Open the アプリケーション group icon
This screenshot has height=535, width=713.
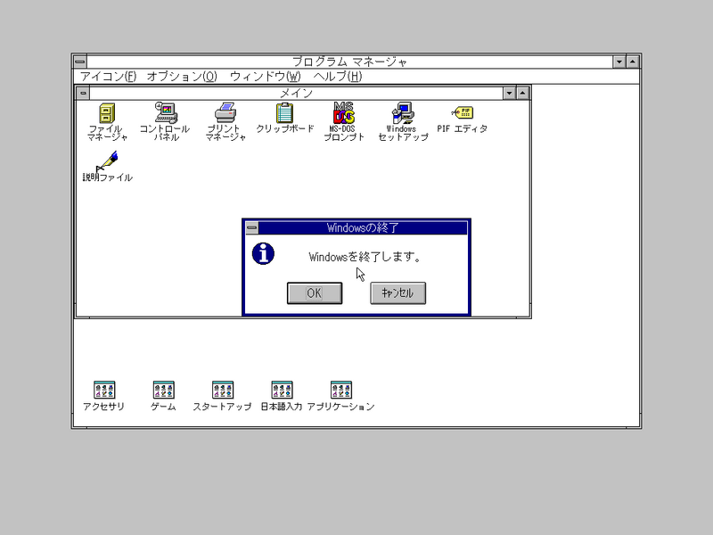[x=340, y=391]
